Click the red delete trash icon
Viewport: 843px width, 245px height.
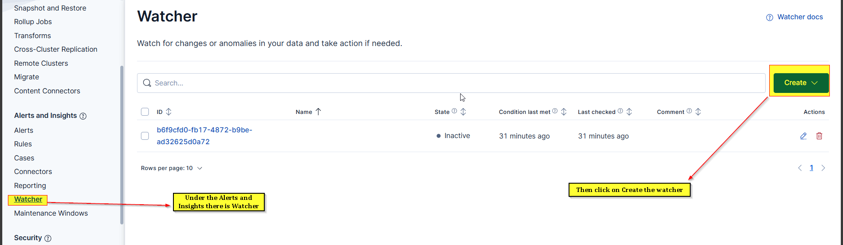tap(819, 136)
